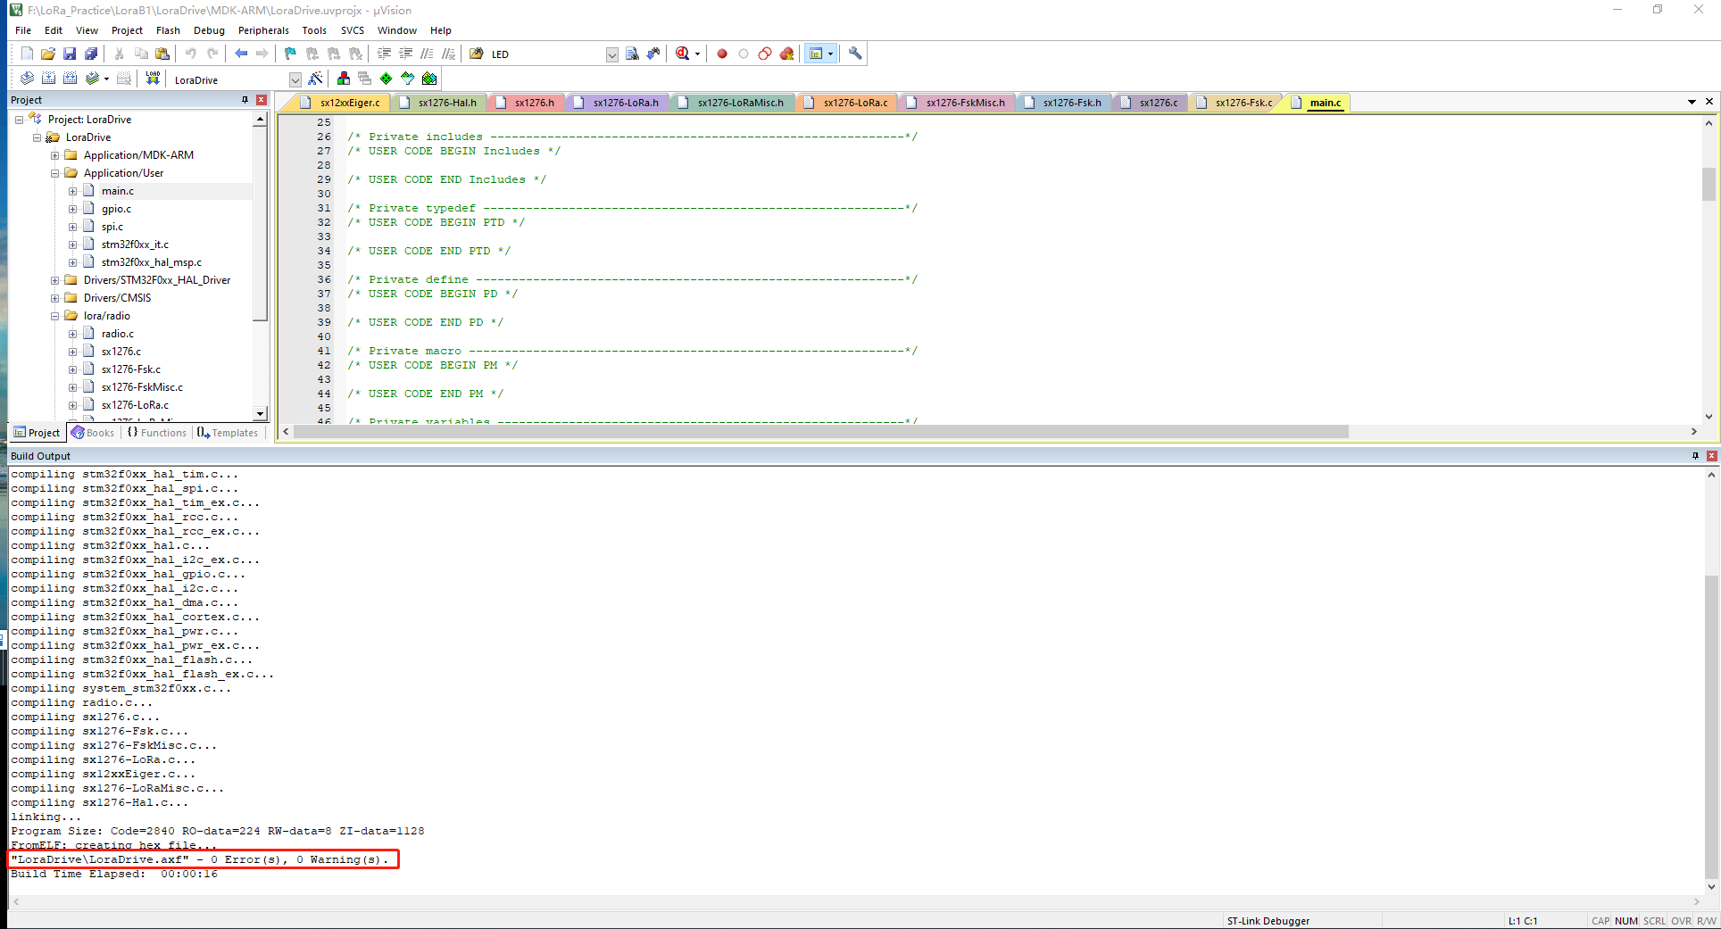Show the Functions panel tab
1721x929 pixels.
tap(157, 433)
